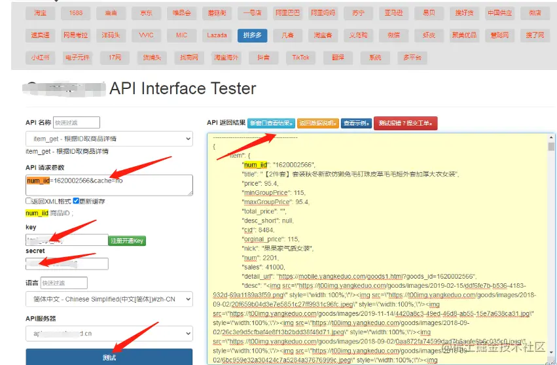Select the Lazada platform tab

(217, 35)
